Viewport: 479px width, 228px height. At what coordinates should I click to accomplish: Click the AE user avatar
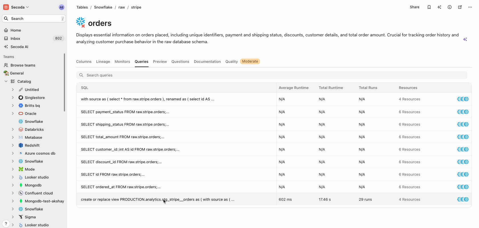pos(62,7)
